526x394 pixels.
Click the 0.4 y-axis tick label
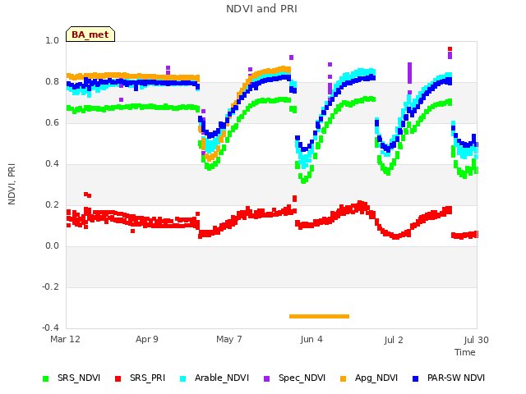point(52,164)
